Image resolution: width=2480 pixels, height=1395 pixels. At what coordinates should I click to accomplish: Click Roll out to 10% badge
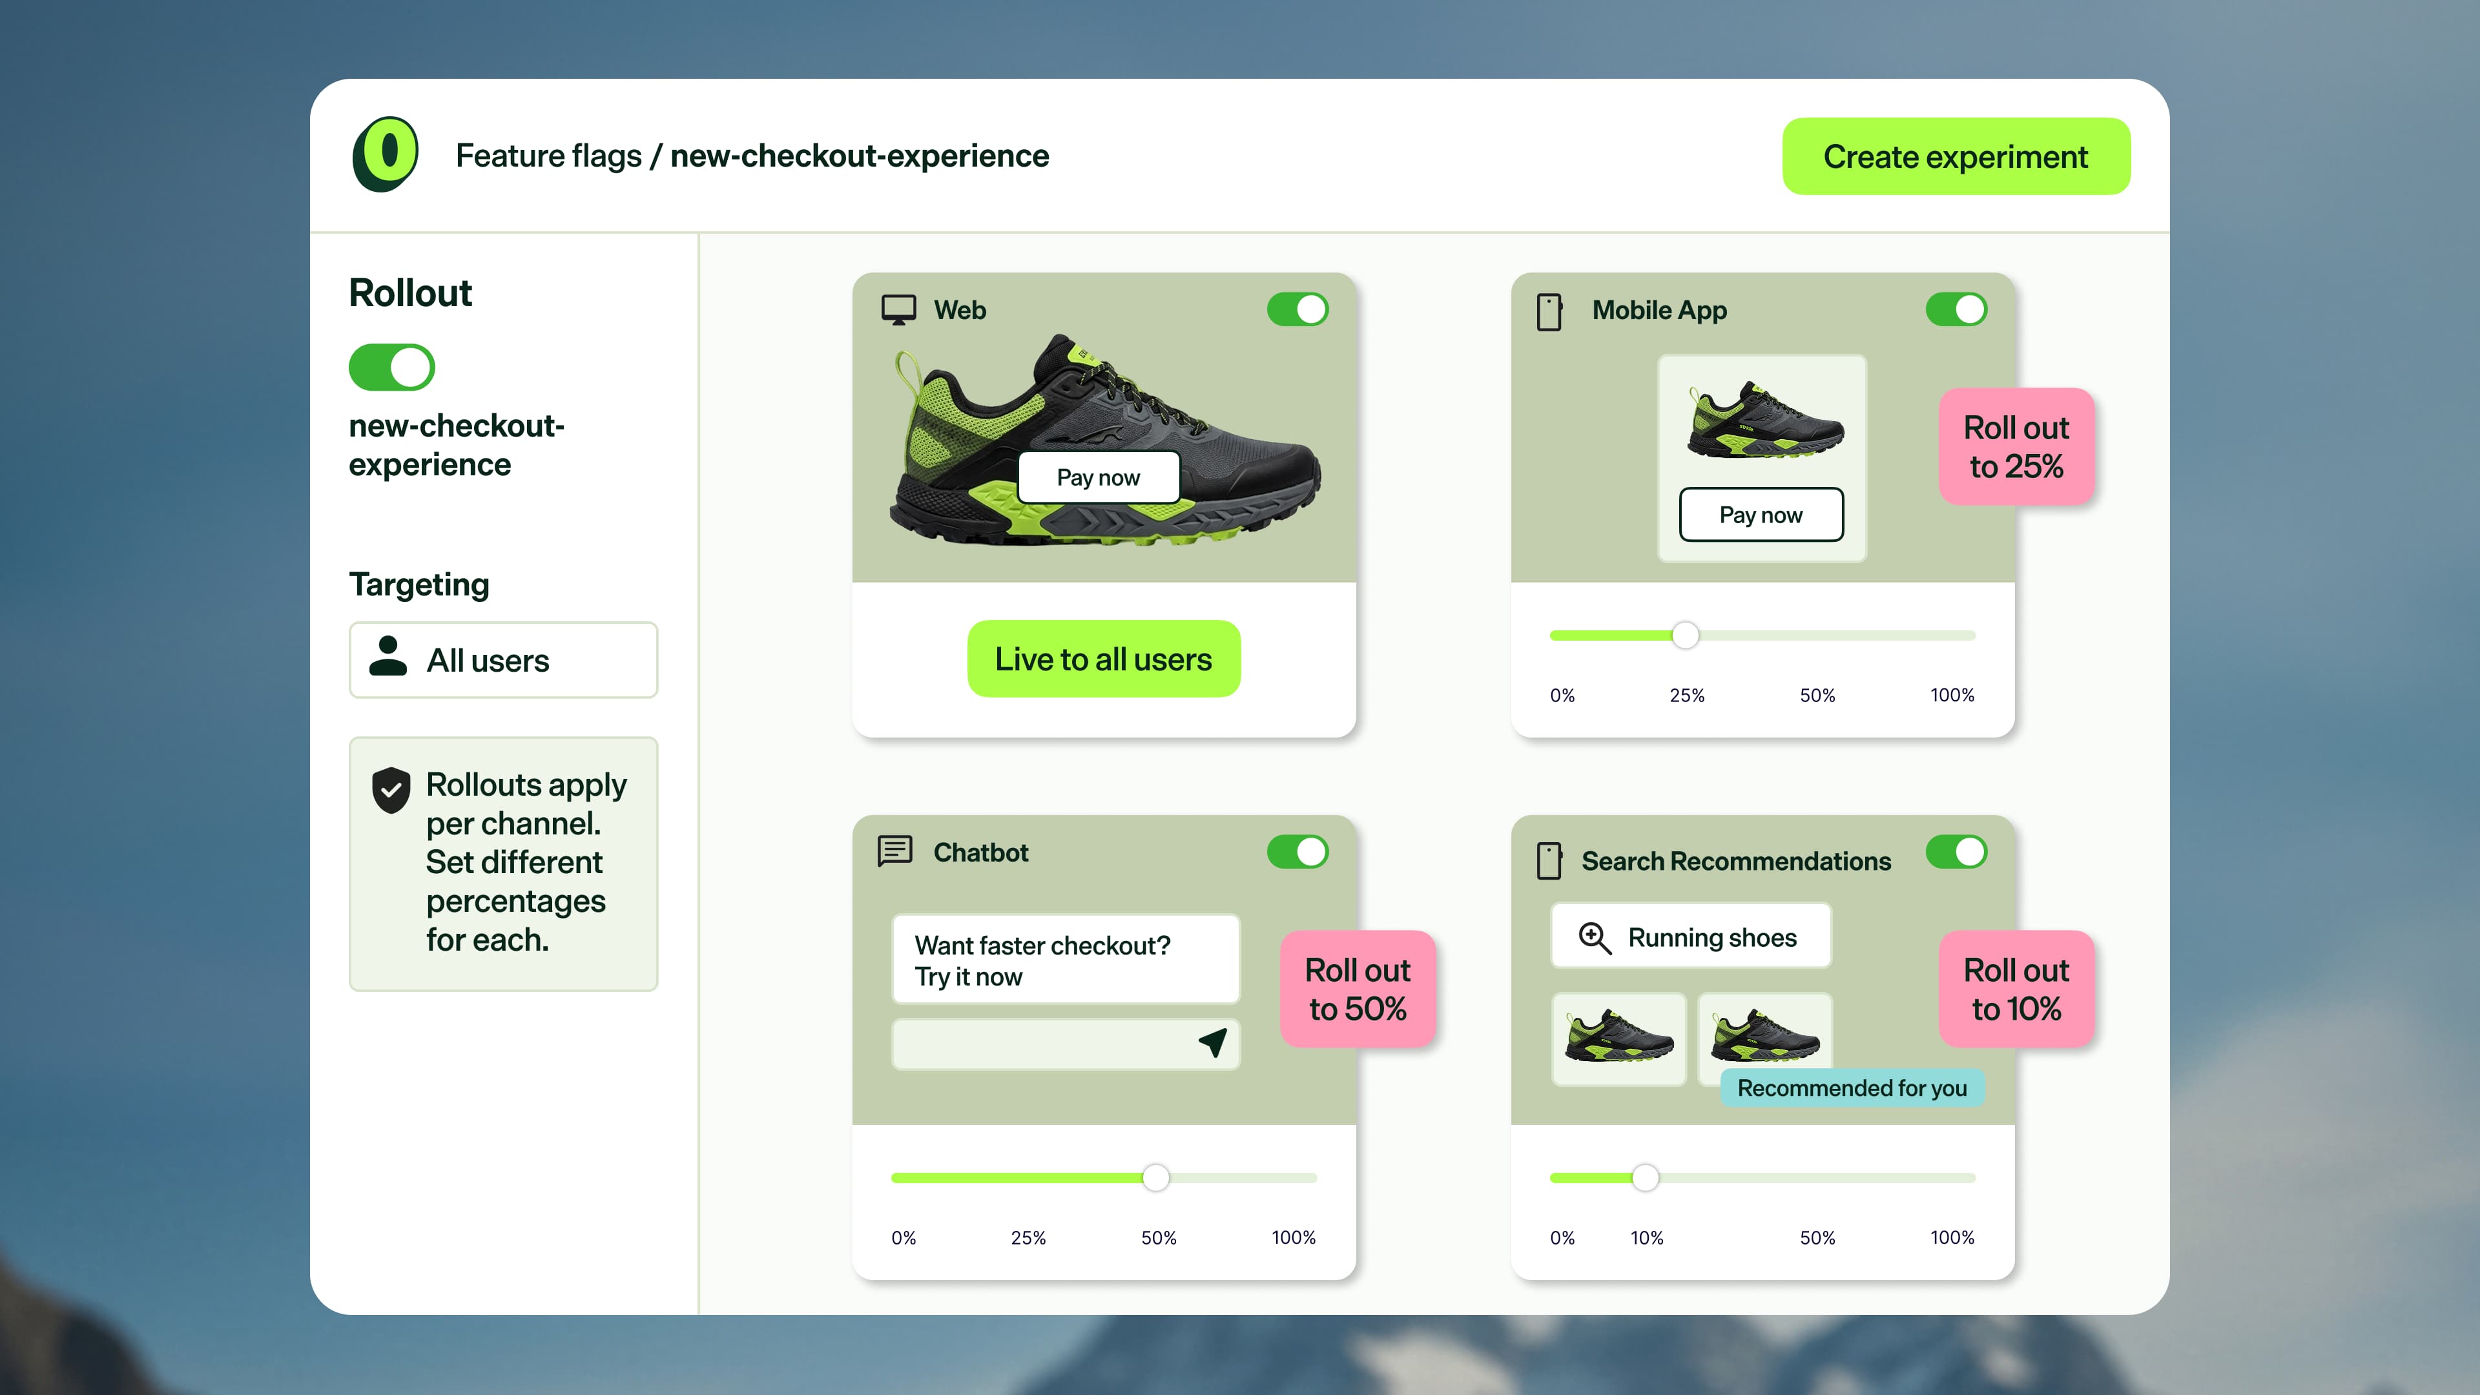(x=2016, y=989)
